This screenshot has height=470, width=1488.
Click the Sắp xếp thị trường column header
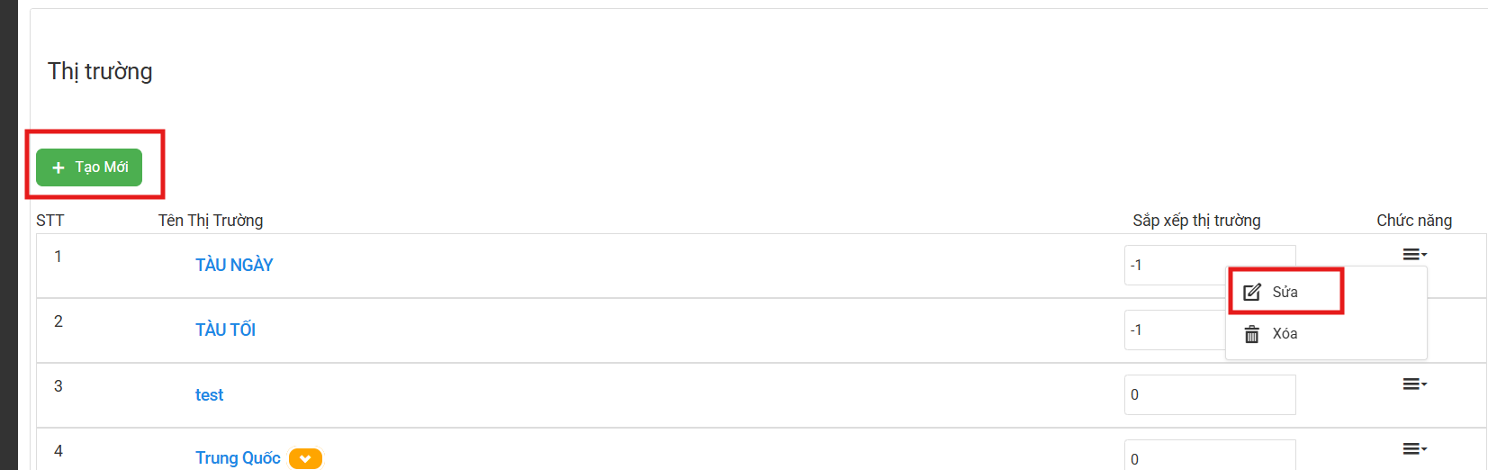pos(1196,221)
